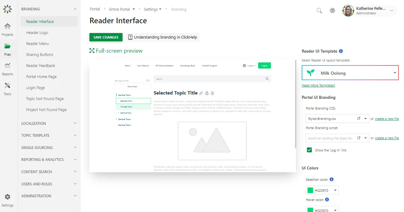The height and width of the screenshot is (212, 404).
Task: Open the Files section
Action: click(8, 49)
